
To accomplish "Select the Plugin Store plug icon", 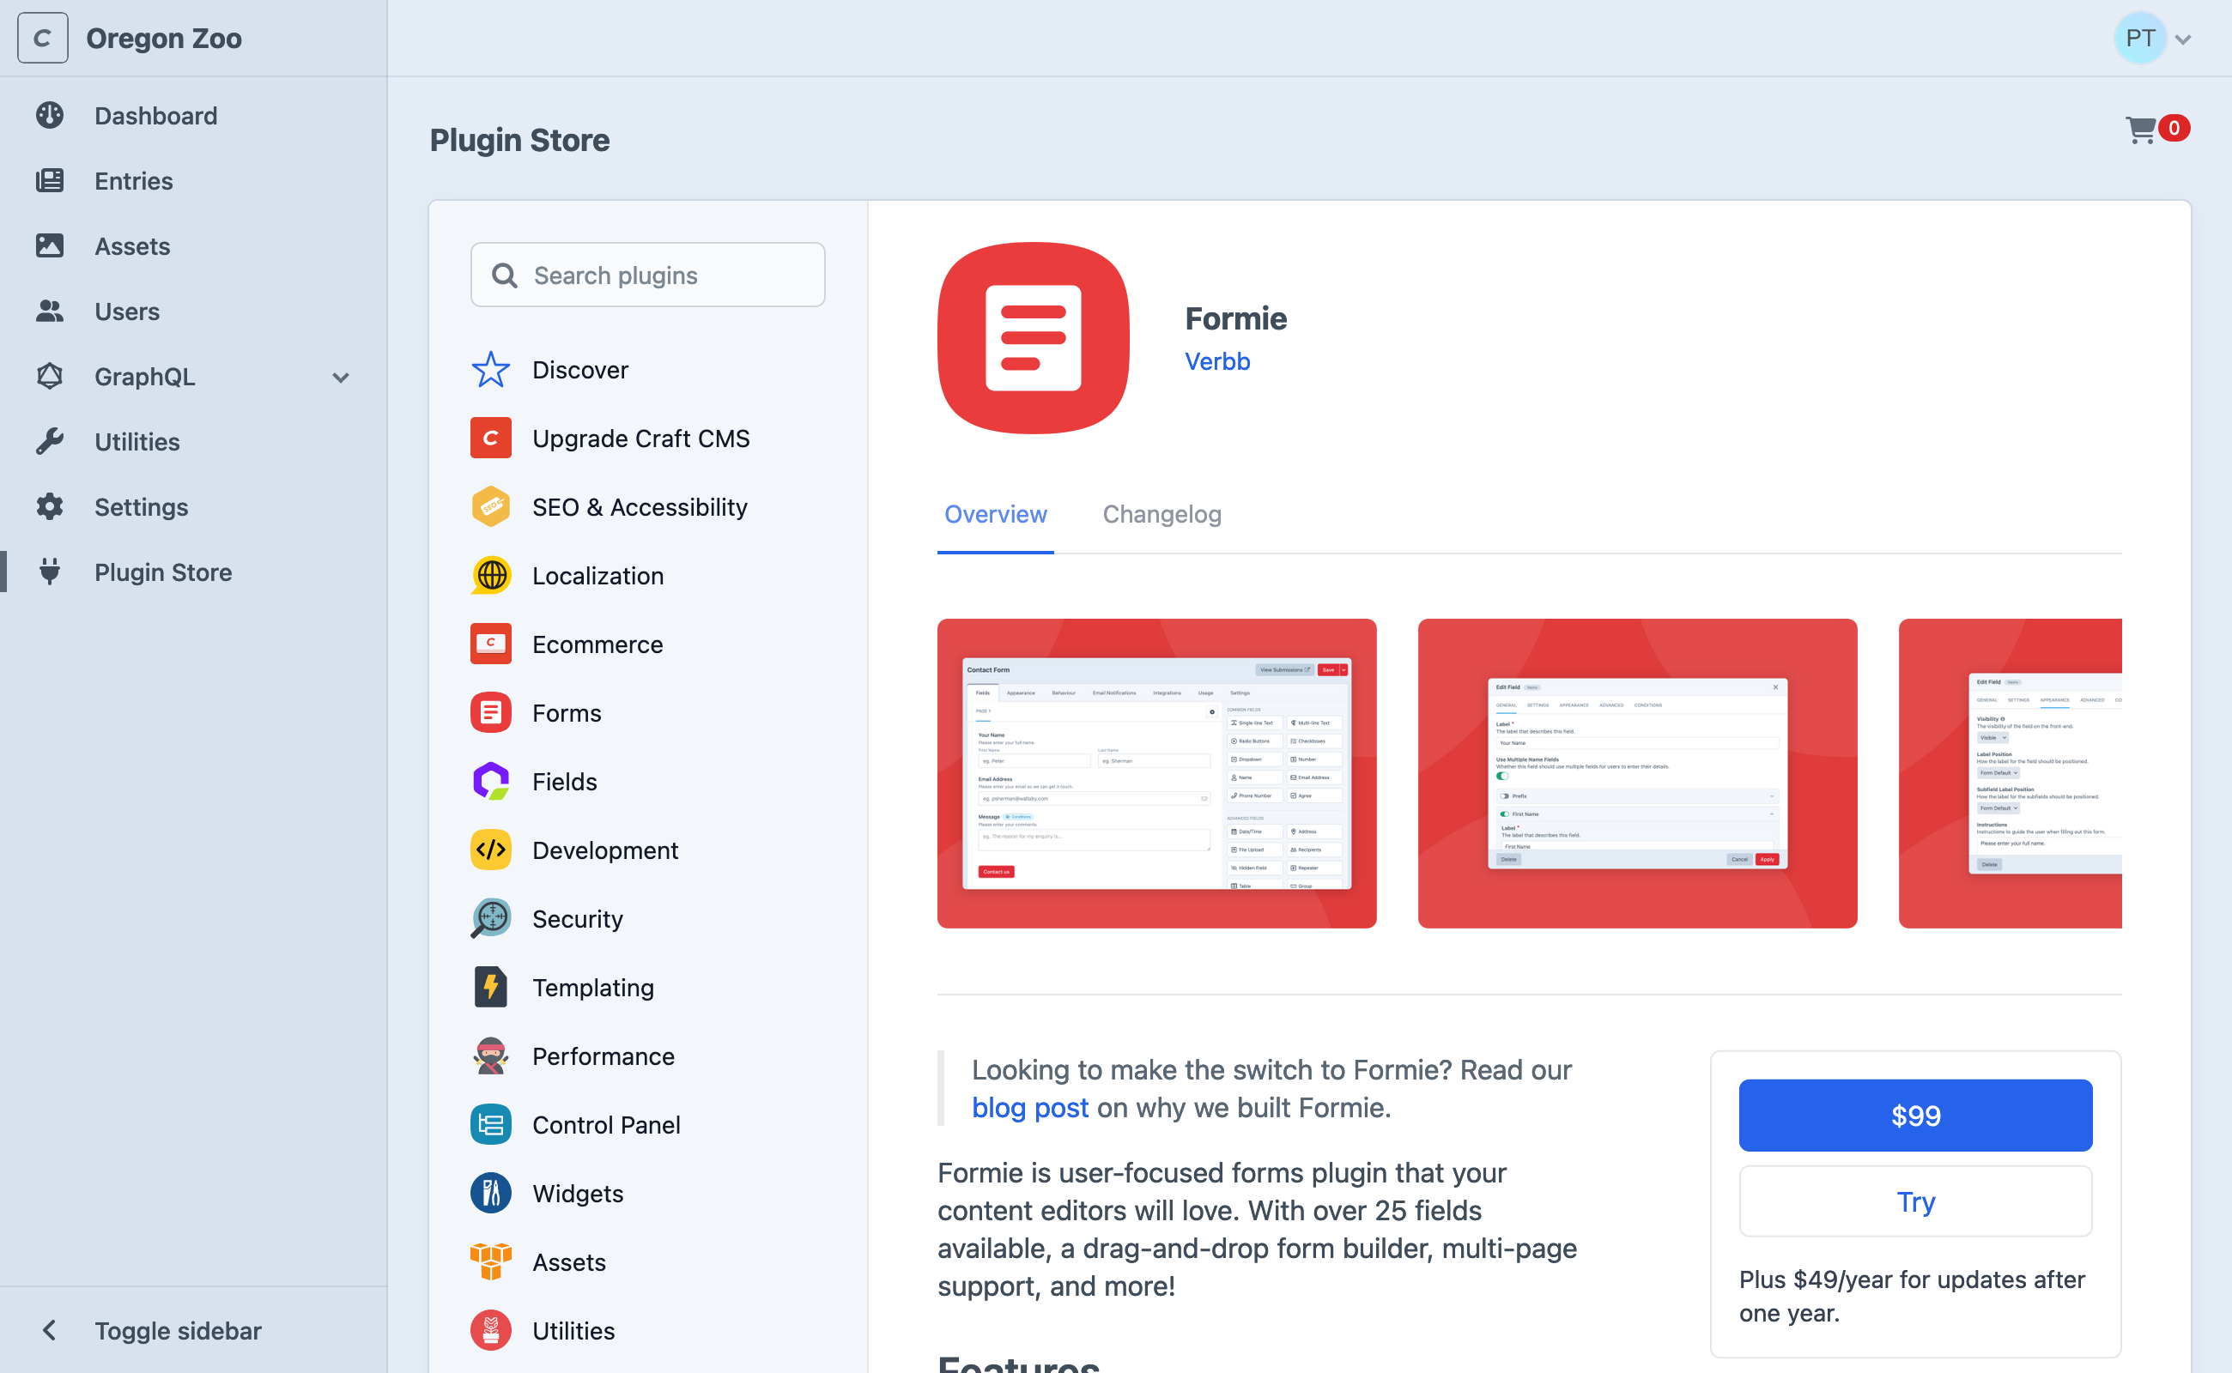I will pos(50,572).
